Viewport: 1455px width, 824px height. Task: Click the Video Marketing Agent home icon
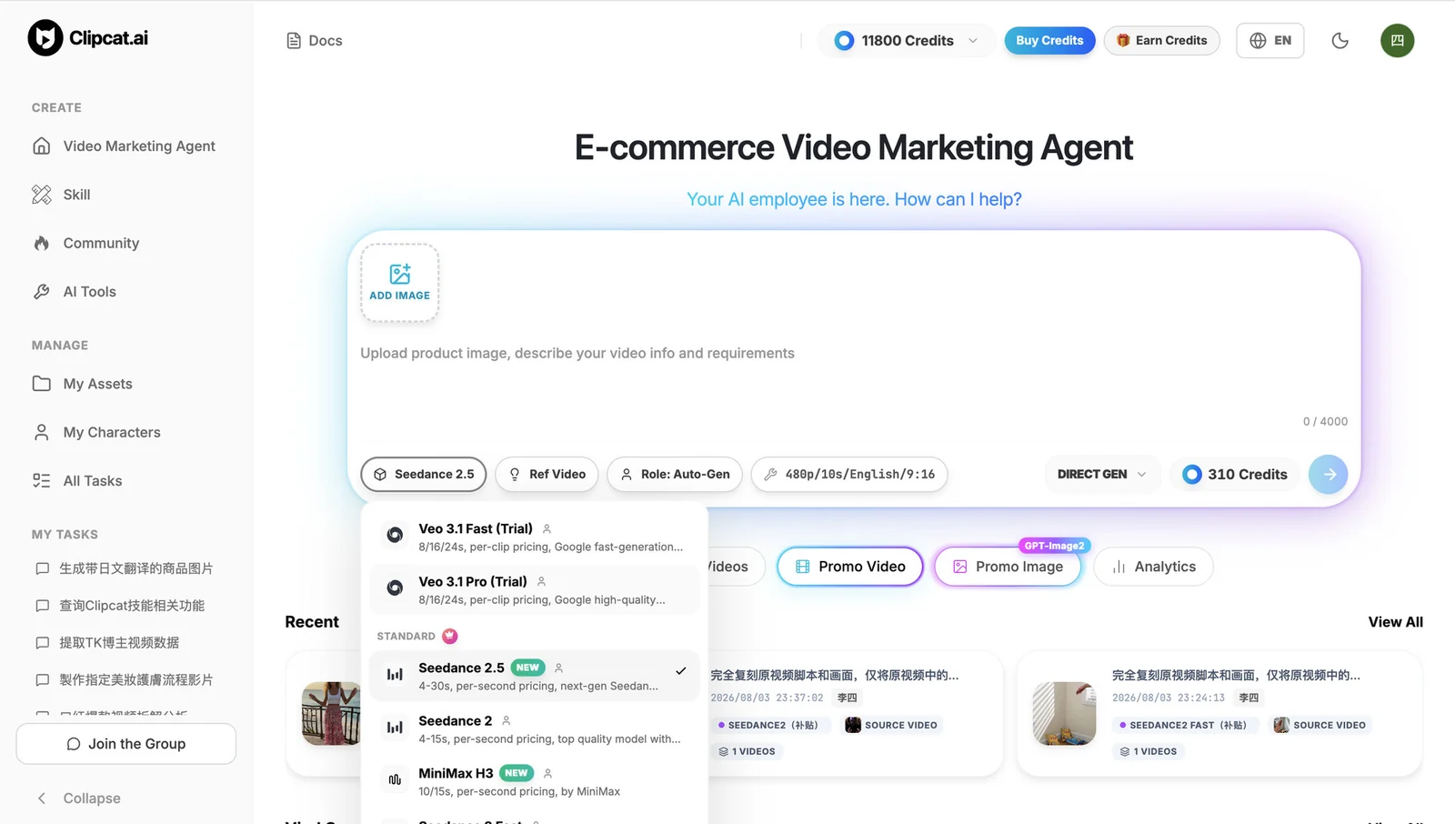(x=42, y=146)
